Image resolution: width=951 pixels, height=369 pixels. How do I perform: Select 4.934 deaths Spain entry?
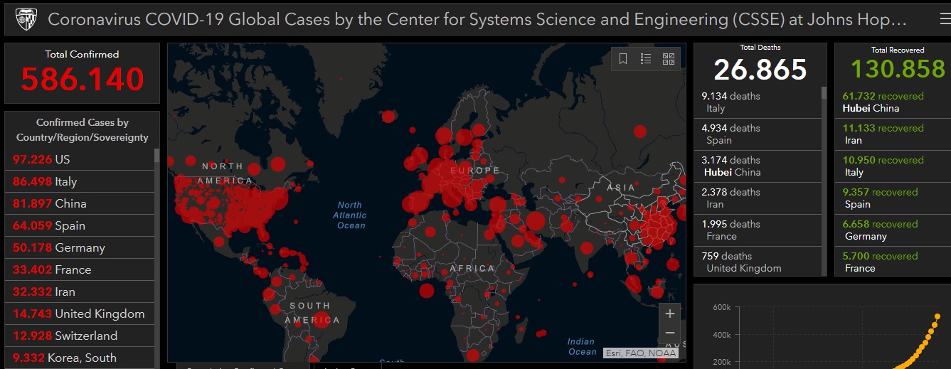758,134
